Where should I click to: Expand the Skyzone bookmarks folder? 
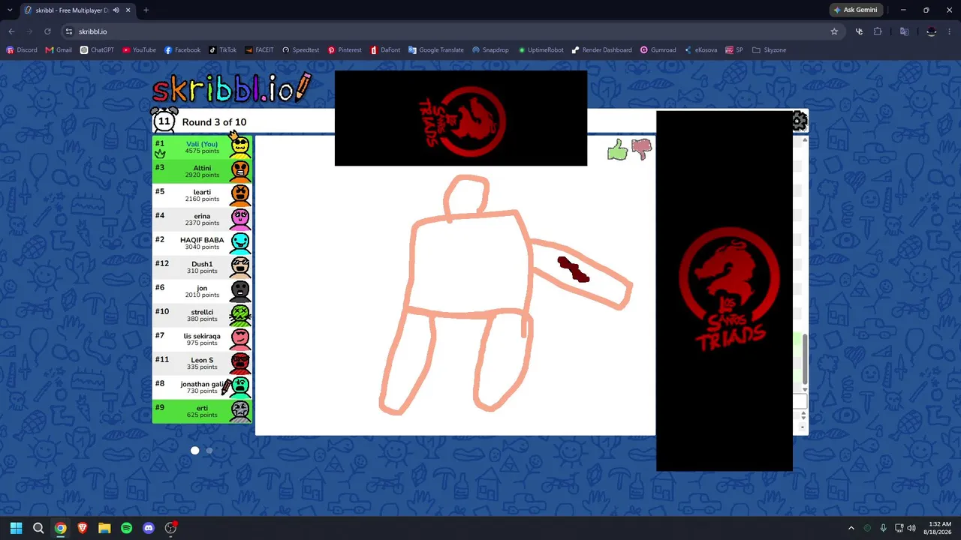(x=769, y=50)
